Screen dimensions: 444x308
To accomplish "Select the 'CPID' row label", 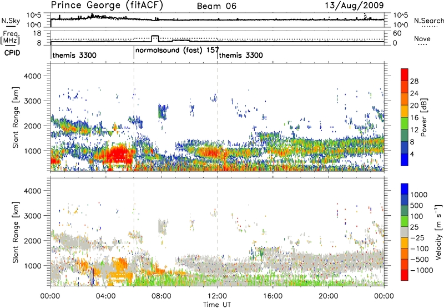I will tap(12, 53).
